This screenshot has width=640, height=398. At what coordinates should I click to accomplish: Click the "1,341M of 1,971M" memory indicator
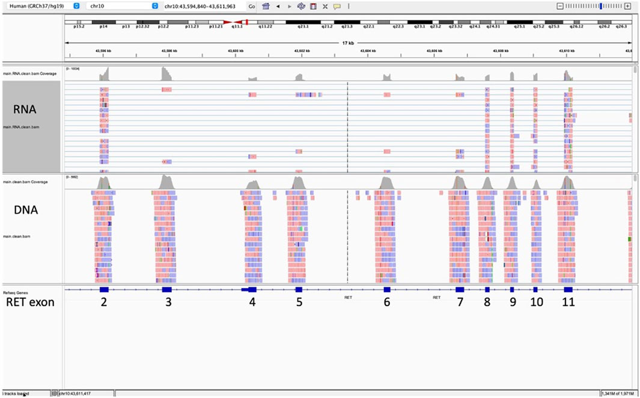pos(619,394)
